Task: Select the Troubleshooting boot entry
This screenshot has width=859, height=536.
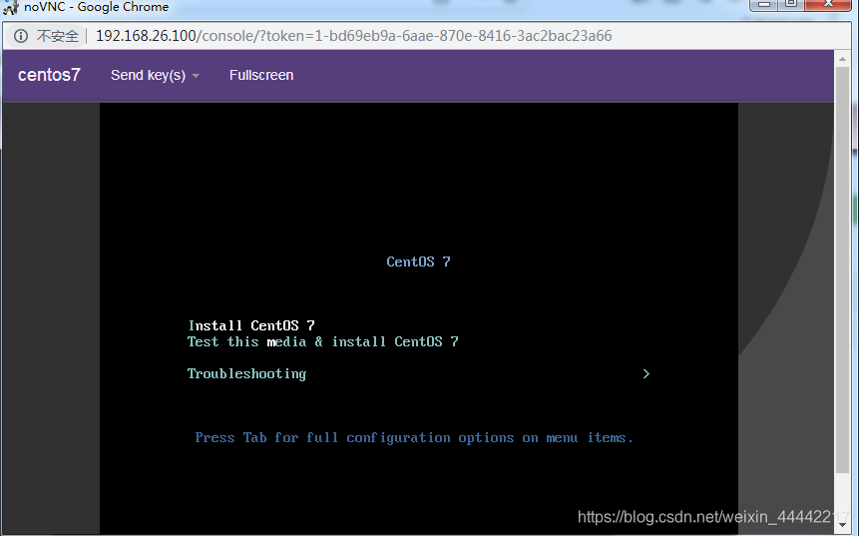Action: (x=246, y=373)
